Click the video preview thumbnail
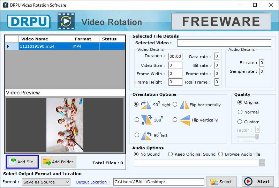This screenshot has height=188, width=279. tap(65, 125)
